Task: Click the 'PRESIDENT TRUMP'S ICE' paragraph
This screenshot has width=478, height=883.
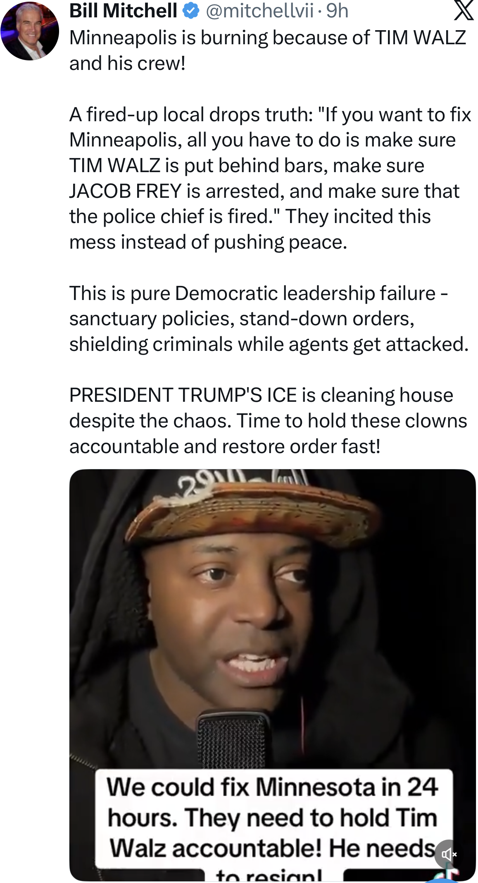Action: (268, 421)
